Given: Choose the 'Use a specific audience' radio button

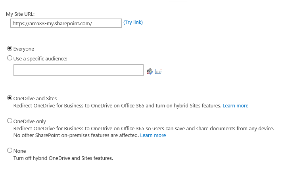Looking at the screenshot, I should point(10,58).
